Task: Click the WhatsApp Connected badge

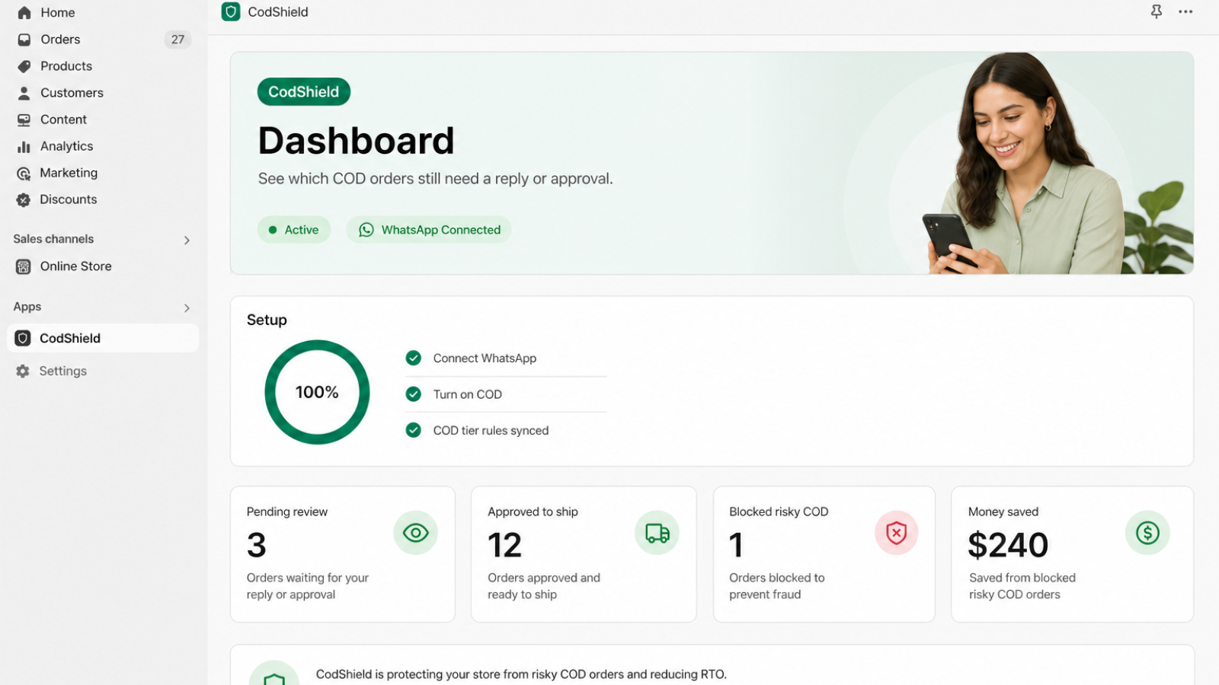Action: (429, 230)
